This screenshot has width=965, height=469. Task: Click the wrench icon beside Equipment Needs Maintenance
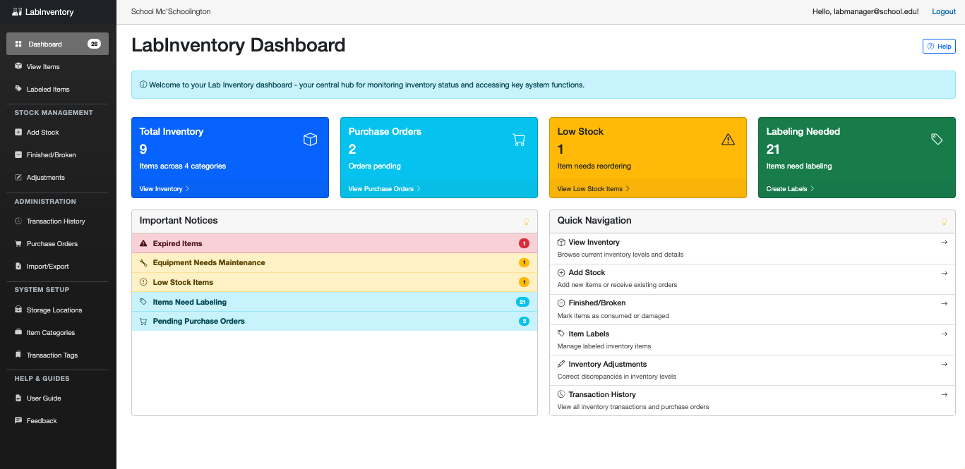coord(143,263)
